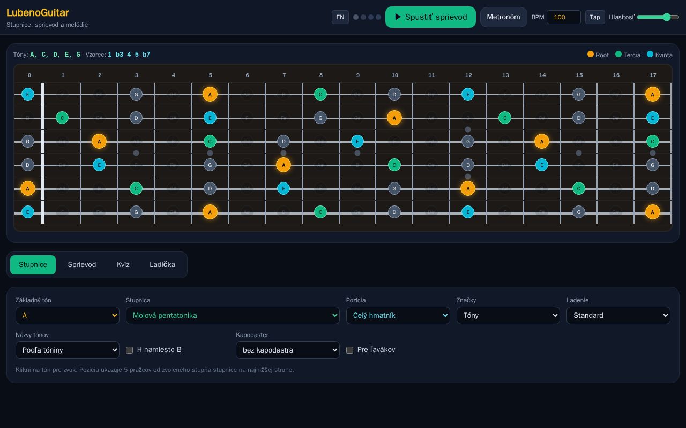Open the Stupnica scale dropdown
The image size is (686, 428).
tap(233, 315)
